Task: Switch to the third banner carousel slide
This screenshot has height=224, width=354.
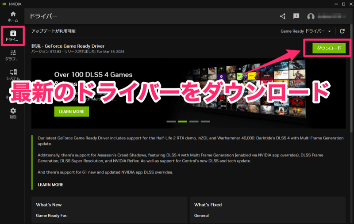Action: 194,121
